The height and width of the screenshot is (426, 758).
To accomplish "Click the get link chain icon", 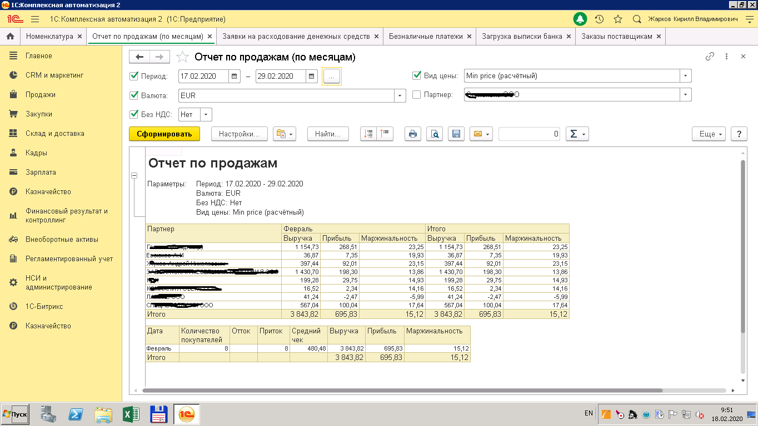I will click(710, 57).
